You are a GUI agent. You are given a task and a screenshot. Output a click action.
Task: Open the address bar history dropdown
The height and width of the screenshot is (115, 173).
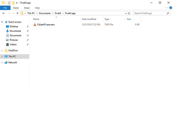[x=126, y=13]
